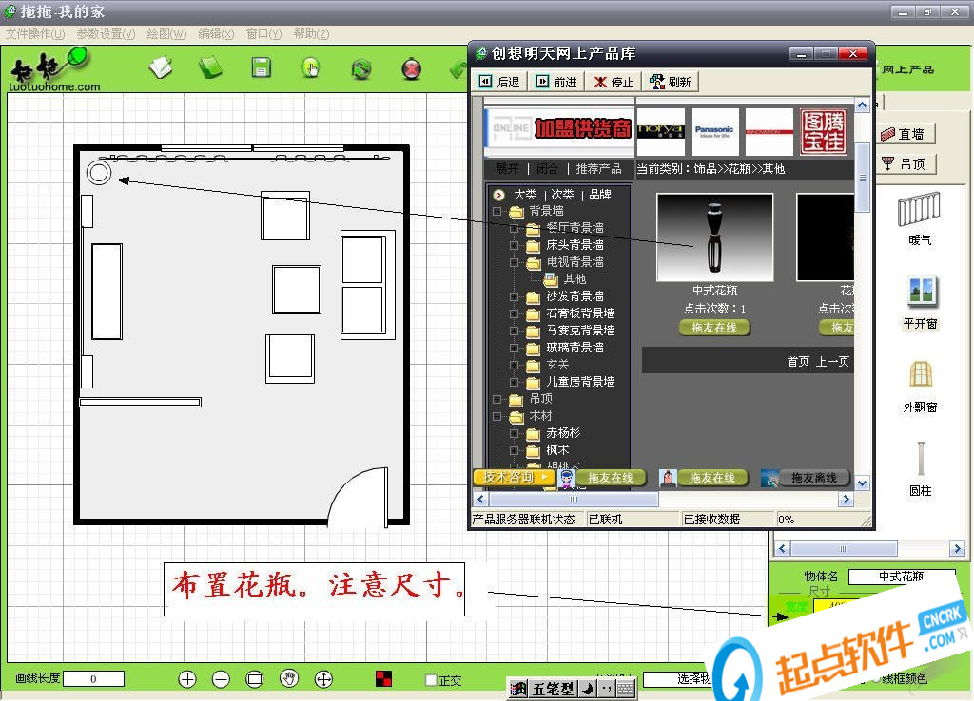Collapse the 背景墙 tree node
Image resolution: width=974 pixels, height=701 pixels.
[497, 212]
